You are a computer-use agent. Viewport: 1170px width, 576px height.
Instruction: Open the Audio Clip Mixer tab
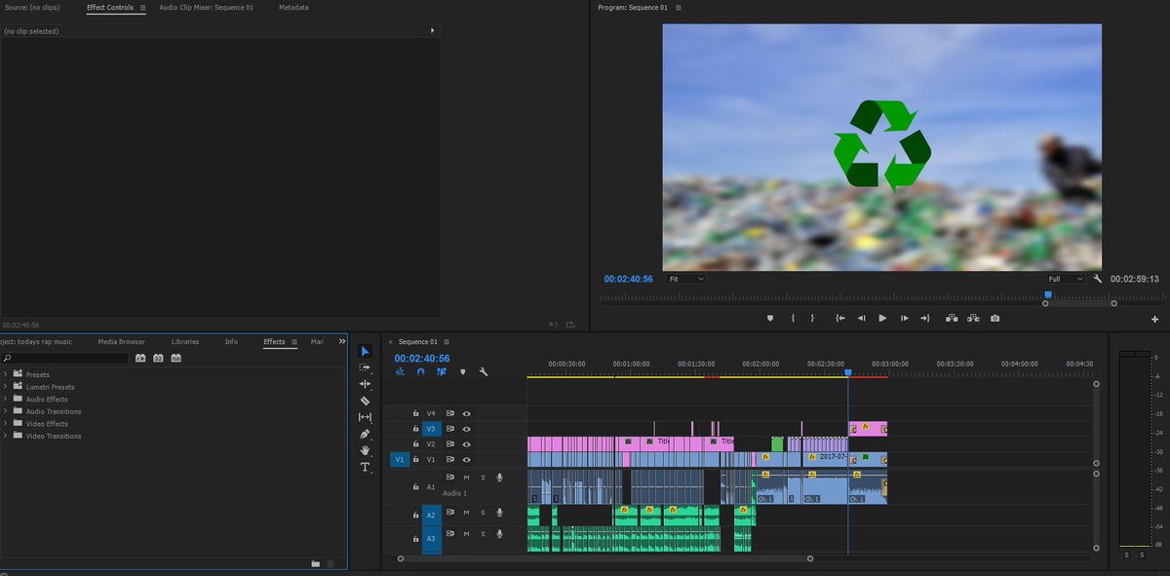tap(207, 7)
